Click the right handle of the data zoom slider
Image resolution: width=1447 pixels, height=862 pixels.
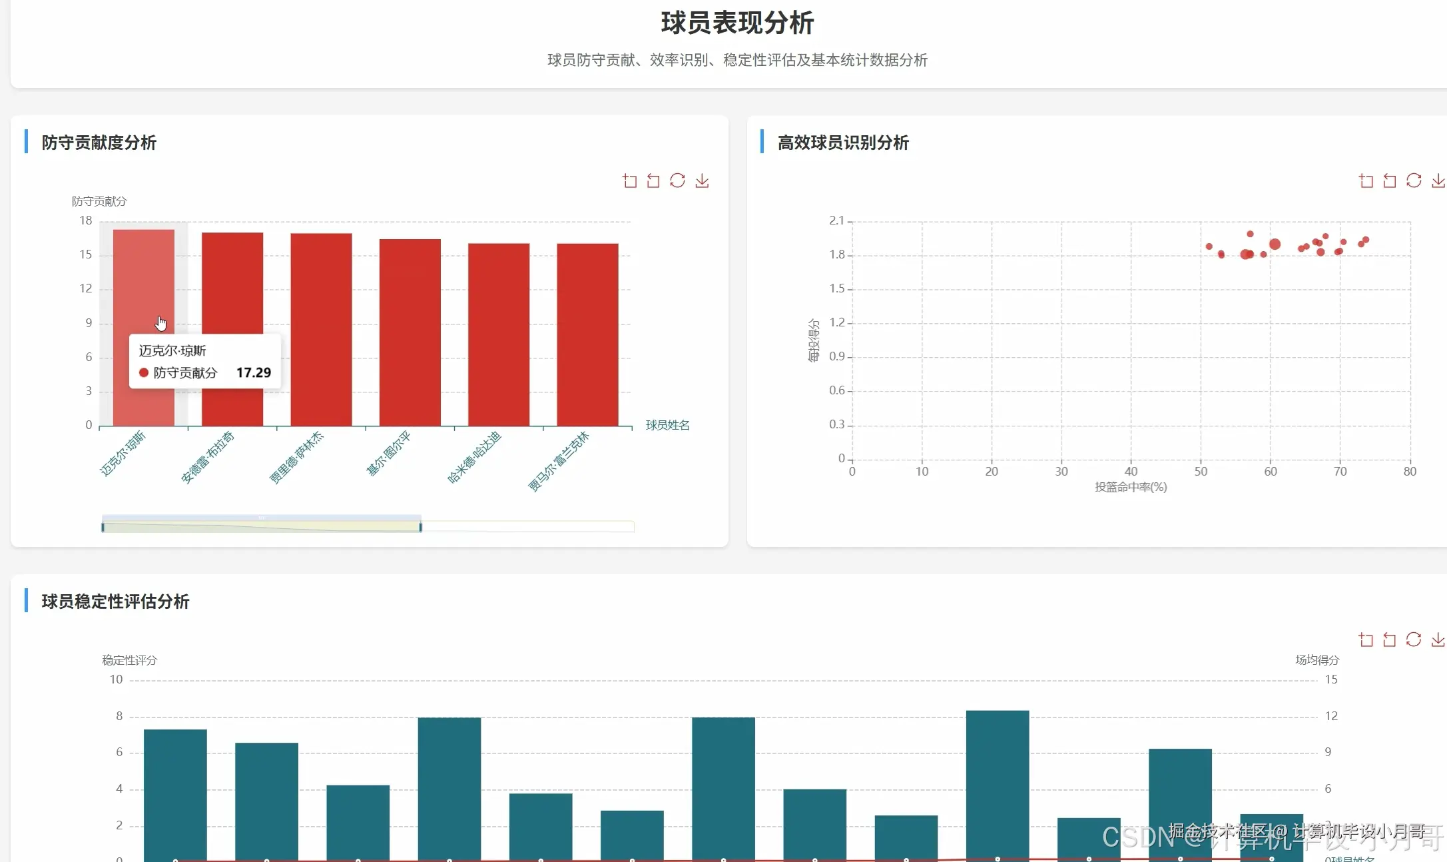(x=420, y=527)
